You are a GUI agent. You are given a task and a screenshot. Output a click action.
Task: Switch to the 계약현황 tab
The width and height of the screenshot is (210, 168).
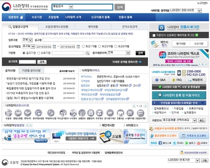[93, 27]
